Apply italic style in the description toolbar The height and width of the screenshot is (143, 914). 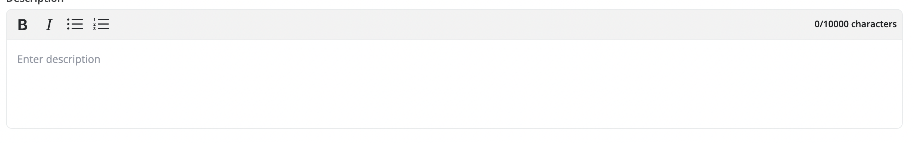[49, 25]
